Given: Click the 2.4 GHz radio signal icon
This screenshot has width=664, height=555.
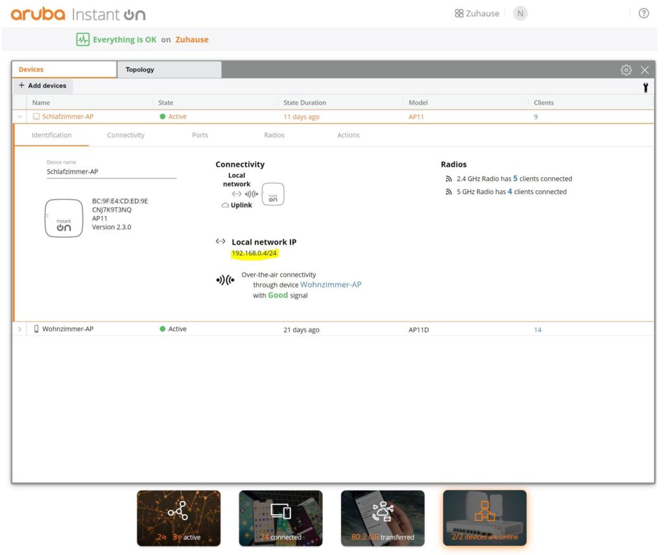Looking at the screenshot, I should [449, 179].
